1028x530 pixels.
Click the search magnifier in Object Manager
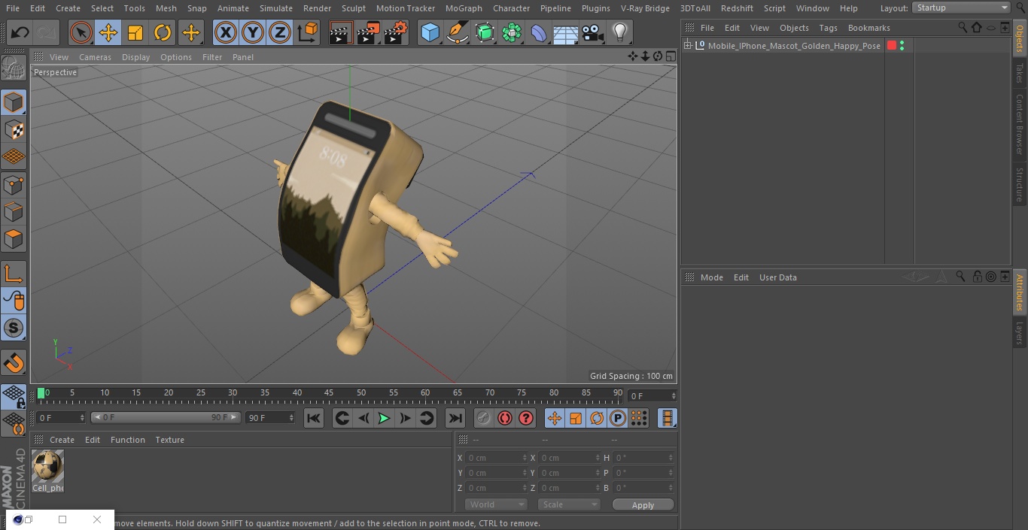(x=963, y=28)
